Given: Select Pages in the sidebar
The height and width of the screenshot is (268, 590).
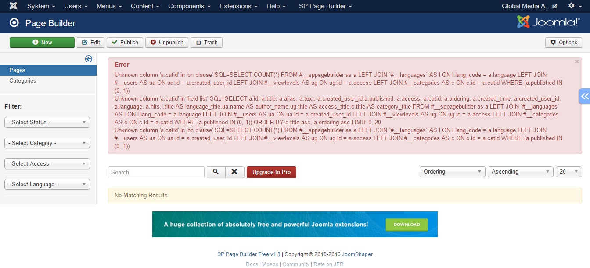Looking at the screenshot, I should pyautogui.click(x=48, y=70).
